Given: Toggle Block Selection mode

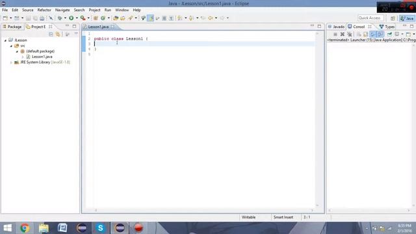Looking at the screenshot, I should pyautogui.click(x=164, y=18).
